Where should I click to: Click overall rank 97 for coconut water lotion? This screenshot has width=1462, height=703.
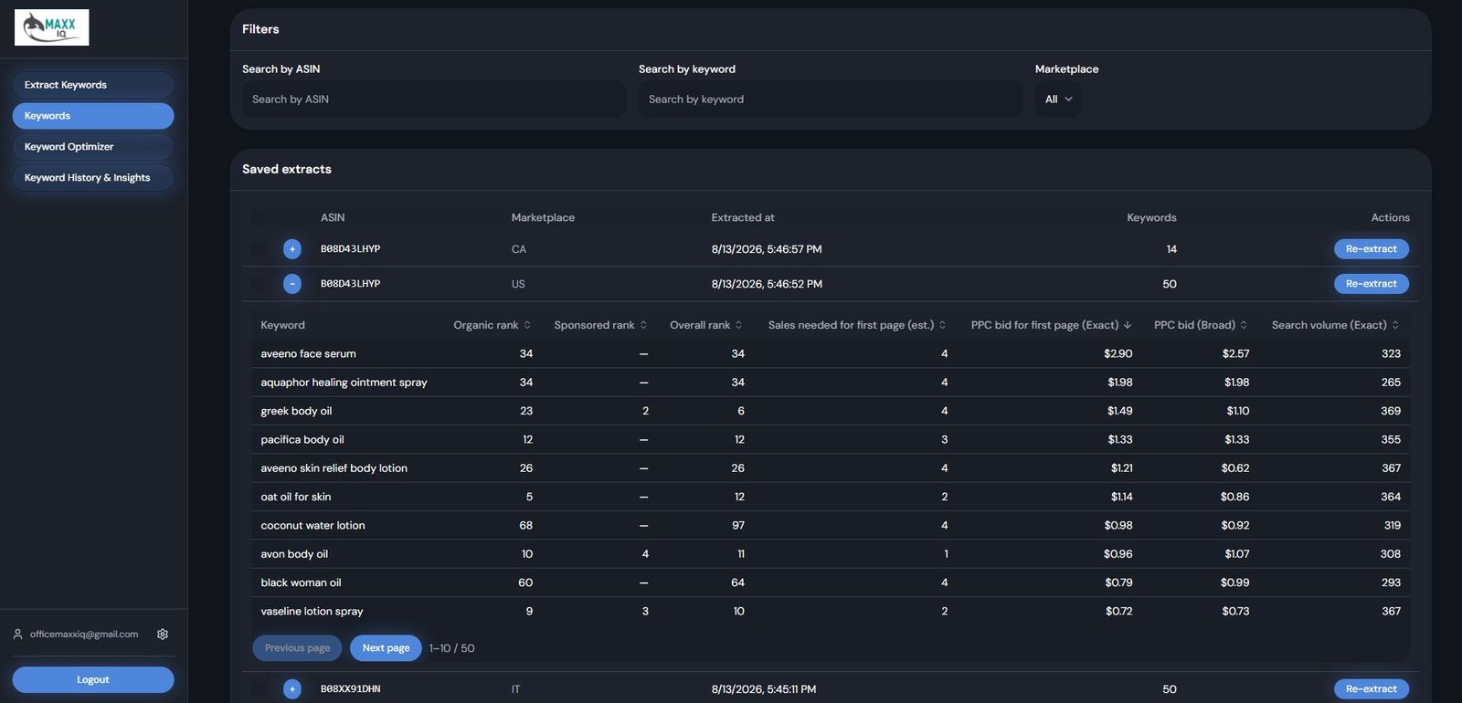(x=738, y=526)
